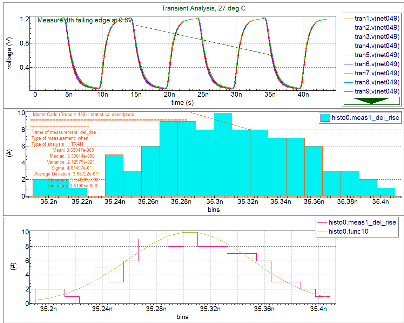Select the 'Monte Carlo (Steps = 100)' header text

point(83,114)
